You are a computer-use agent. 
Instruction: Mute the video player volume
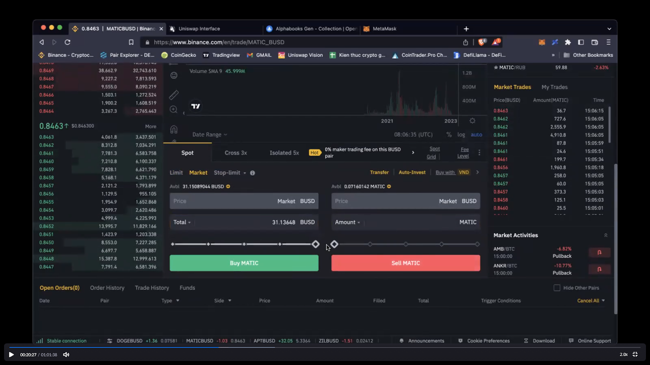66,355
